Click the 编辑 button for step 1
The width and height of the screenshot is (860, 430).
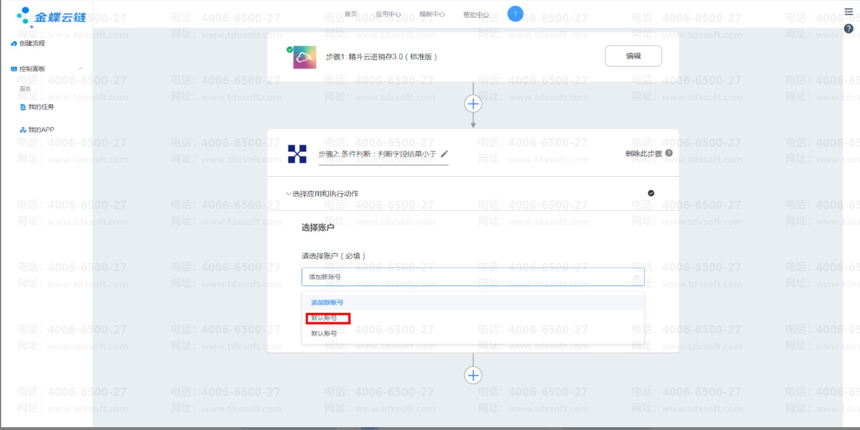point(633,56)
